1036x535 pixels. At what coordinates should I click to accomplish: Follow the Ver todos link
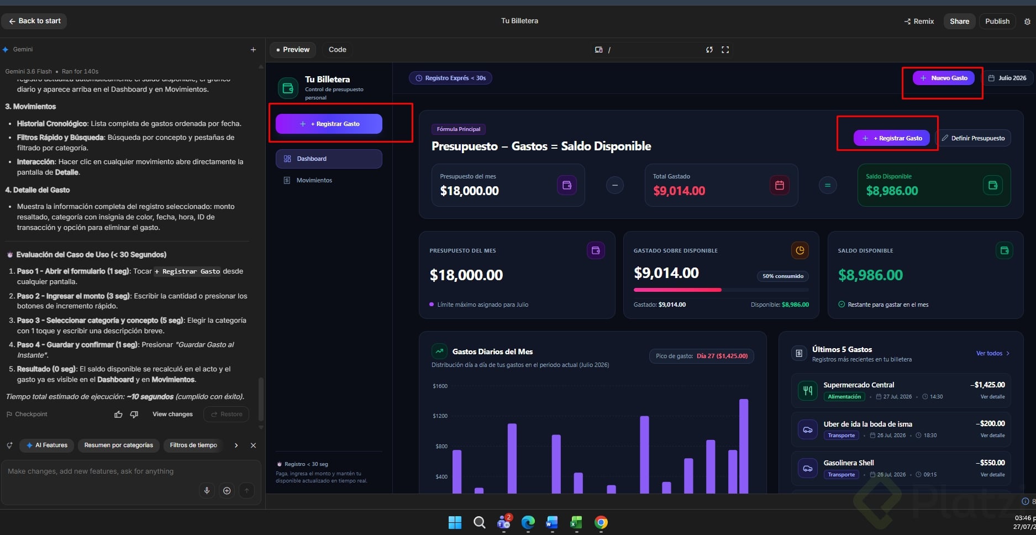click(x=993, y=353)
